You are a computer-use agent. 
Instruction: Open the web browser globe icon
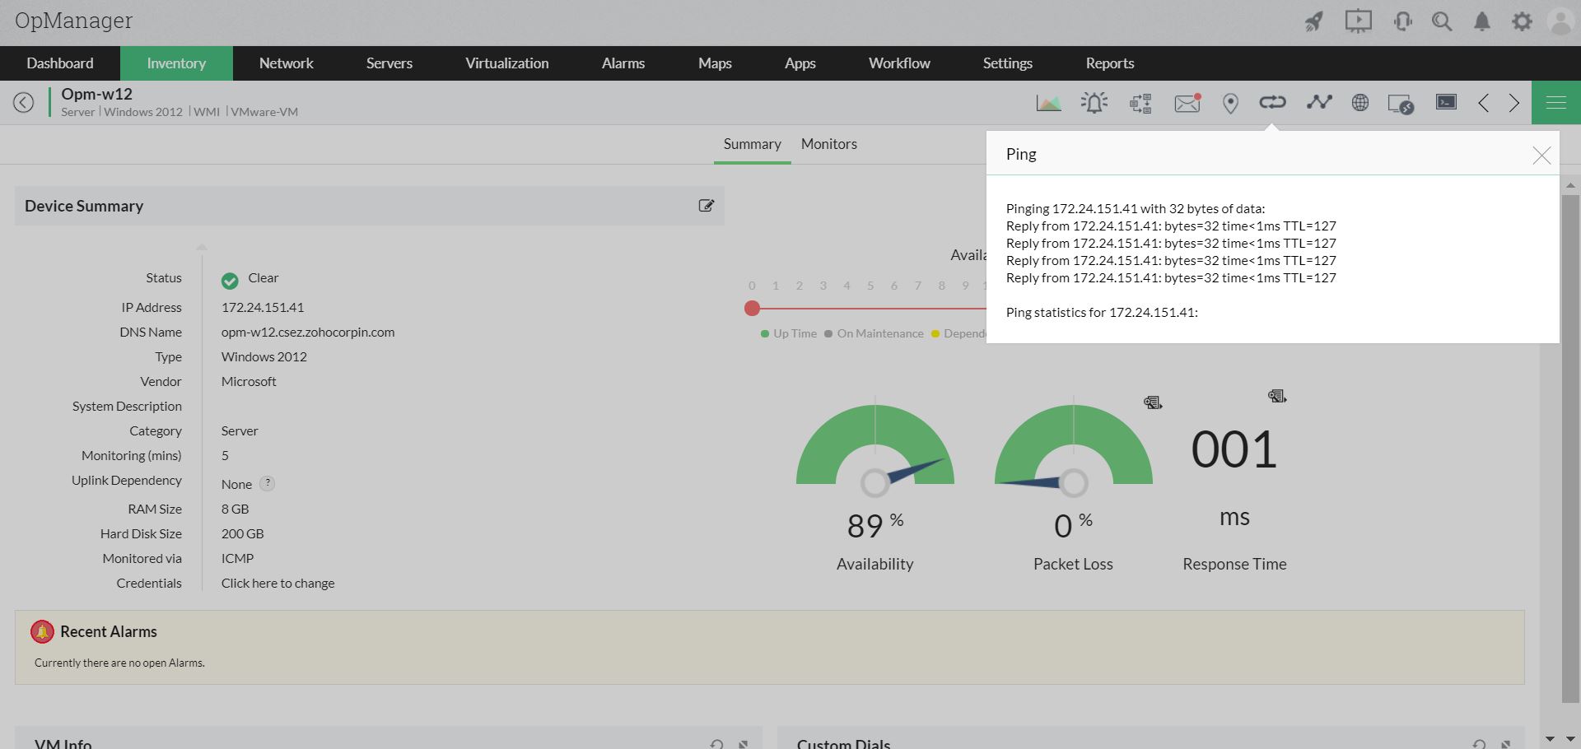coord(1360,102)
